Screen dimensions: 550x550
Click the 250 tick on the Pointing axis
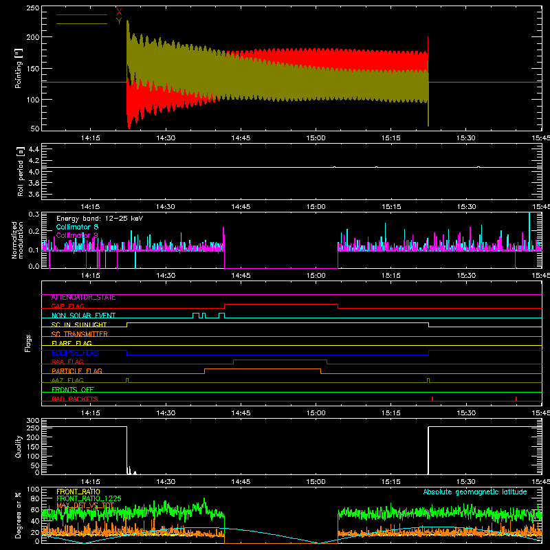33,8
